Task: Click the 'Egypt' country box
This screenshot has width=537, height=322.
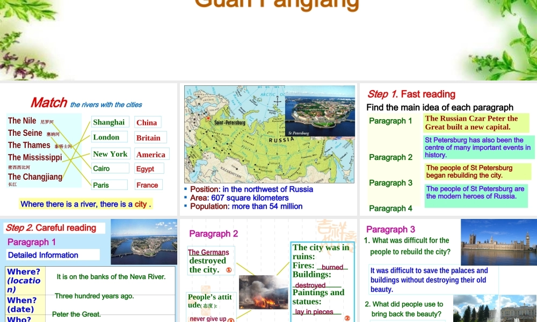Action: click(149, 169)
